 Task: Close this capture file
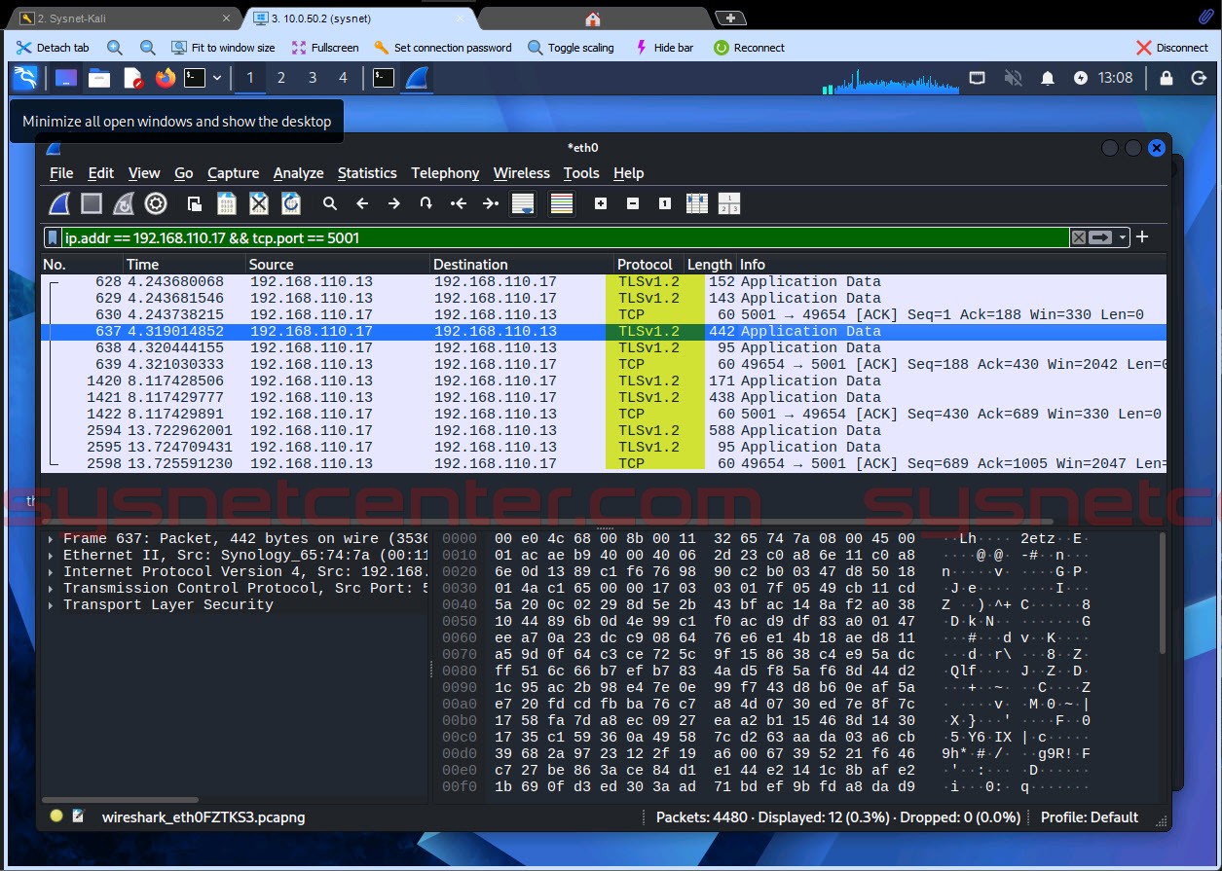[259, 203]
